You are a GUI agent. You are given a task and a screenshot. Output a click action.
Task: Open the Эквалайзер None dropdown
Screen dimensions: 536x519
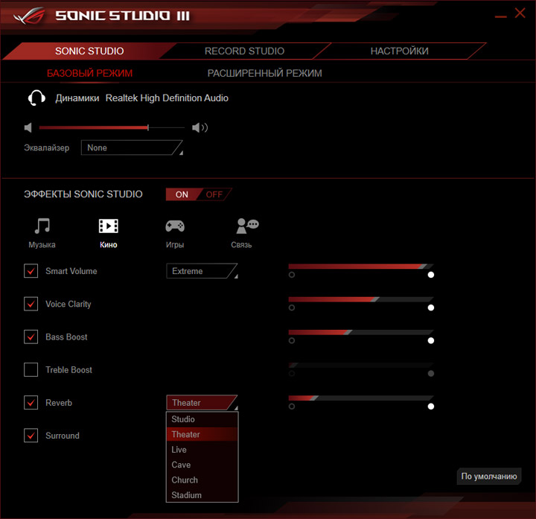click(132, 147)
